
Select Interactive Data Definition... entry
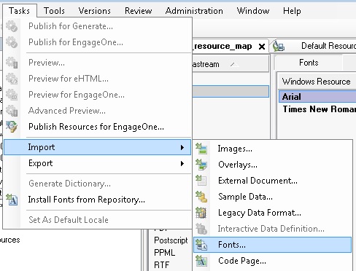(x=273, y=229)
